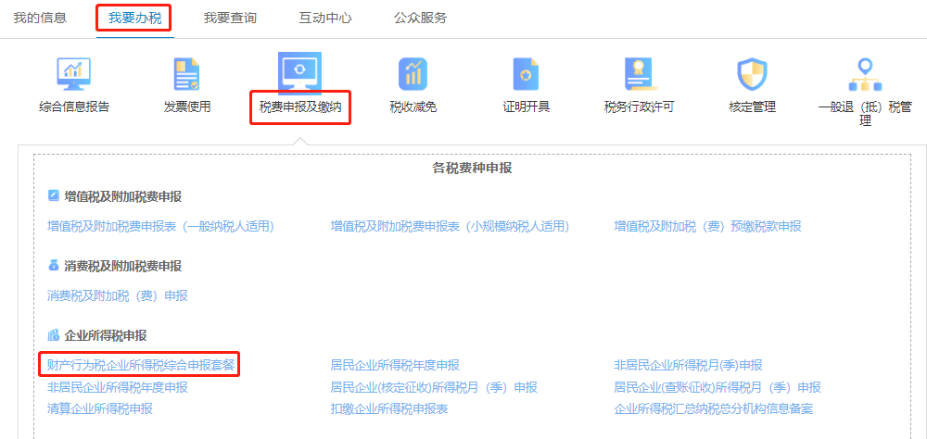Switch to 互动中心 tab
The width and height of the screenshot is (927, 439).
(x=325, y=18)
